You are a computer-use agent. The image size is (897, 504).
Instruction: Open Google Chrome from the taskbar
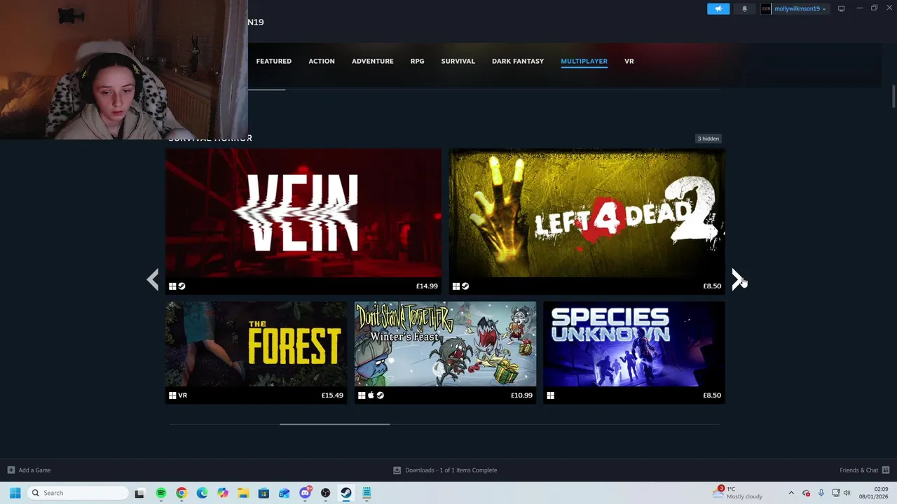[x=182, y=493]
